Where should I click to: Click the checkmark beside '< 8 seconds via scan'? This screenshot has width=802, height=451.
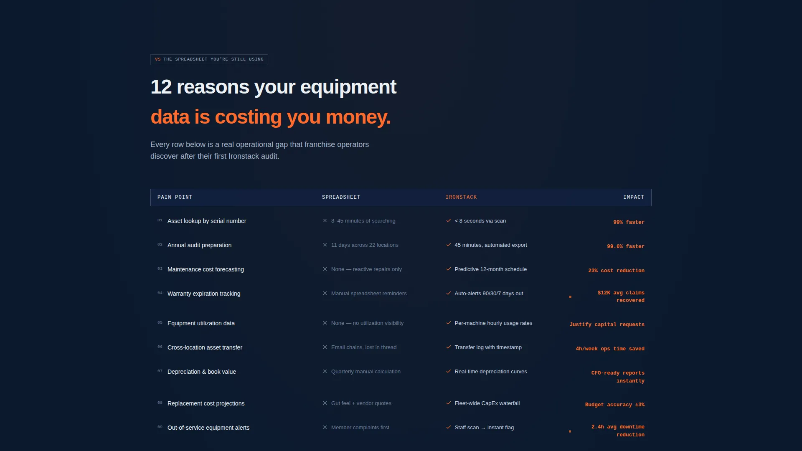coord(449,220)
